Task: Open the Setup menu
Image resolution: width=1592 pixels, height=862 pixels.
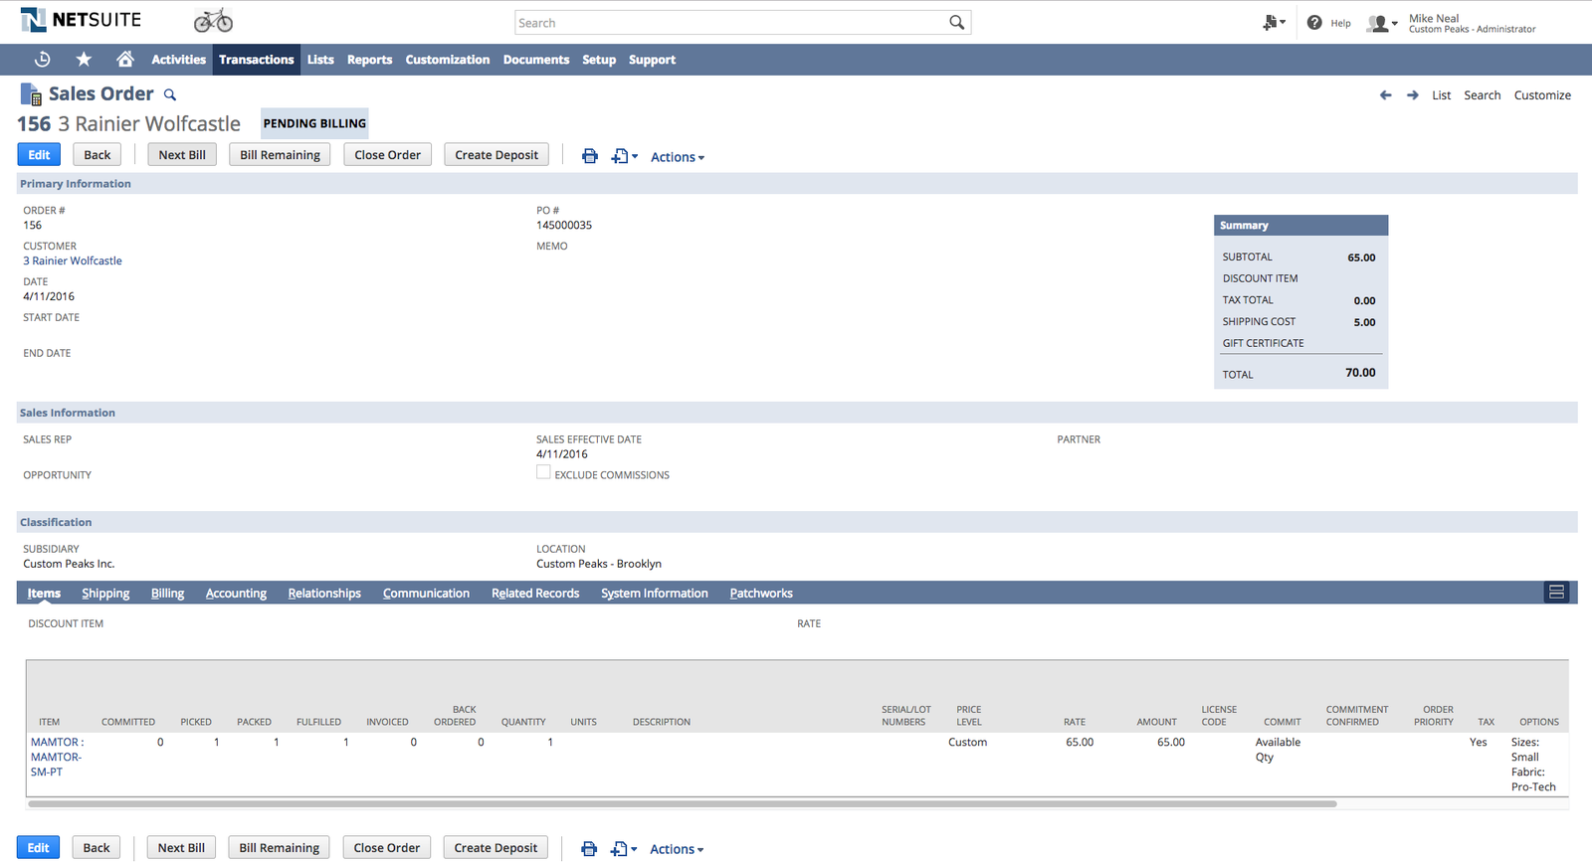Action: click(599, 60)
